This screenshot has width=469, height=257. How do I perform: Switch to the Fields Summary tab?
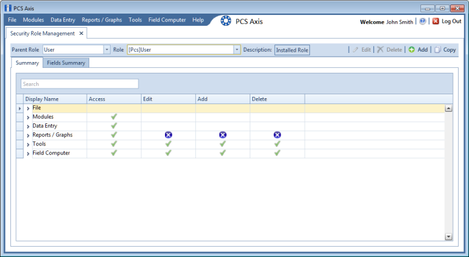(x=66, y=63)
